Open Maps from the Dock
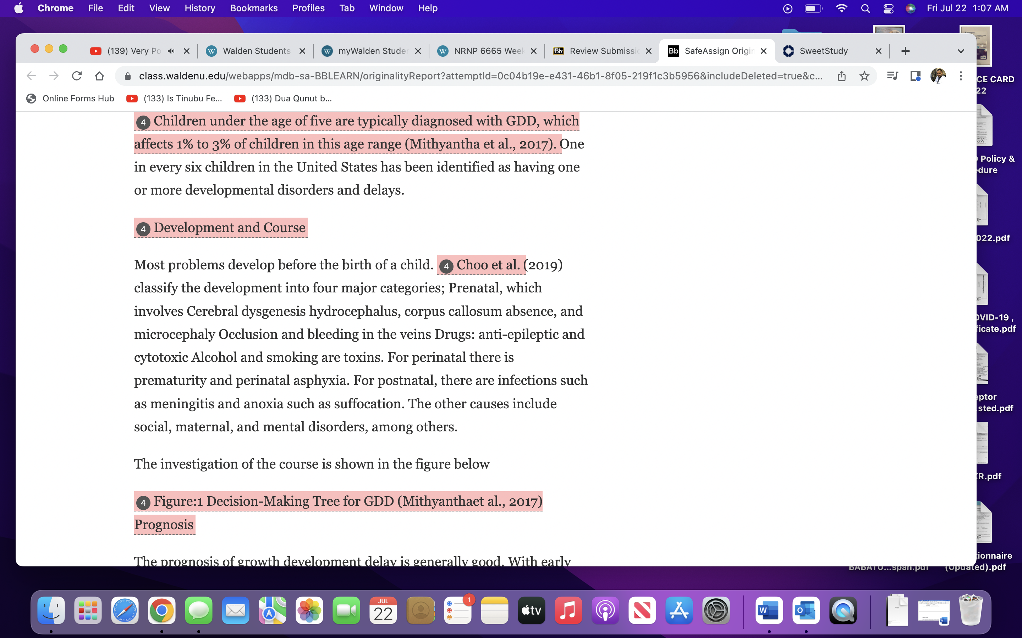 (273, 610)
